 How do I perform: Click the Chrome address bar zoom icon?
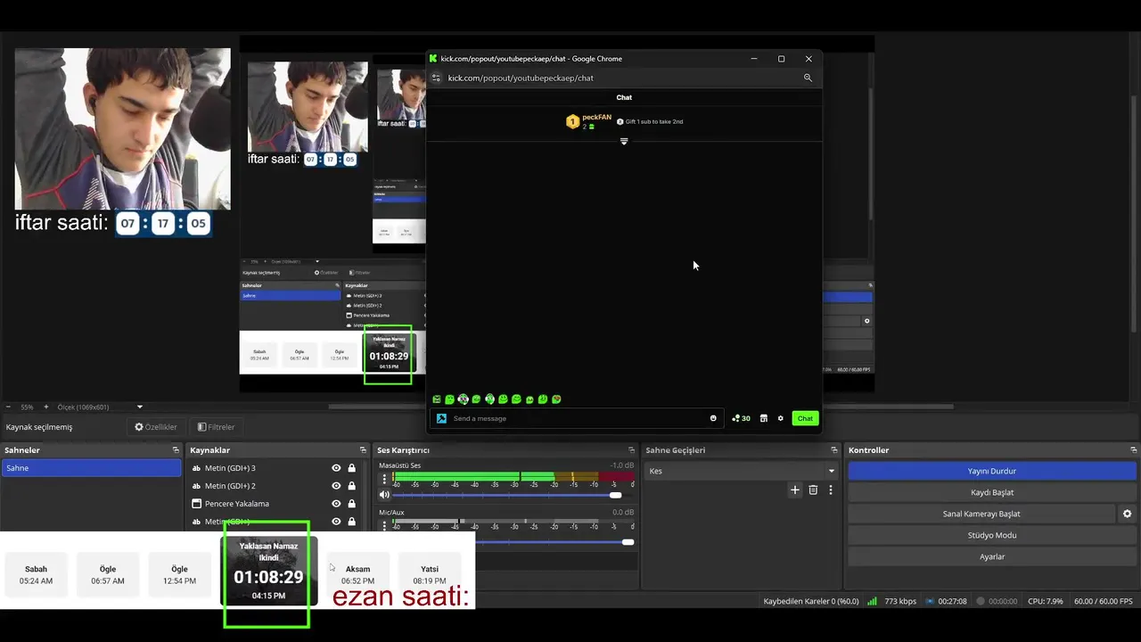point(808,78)
